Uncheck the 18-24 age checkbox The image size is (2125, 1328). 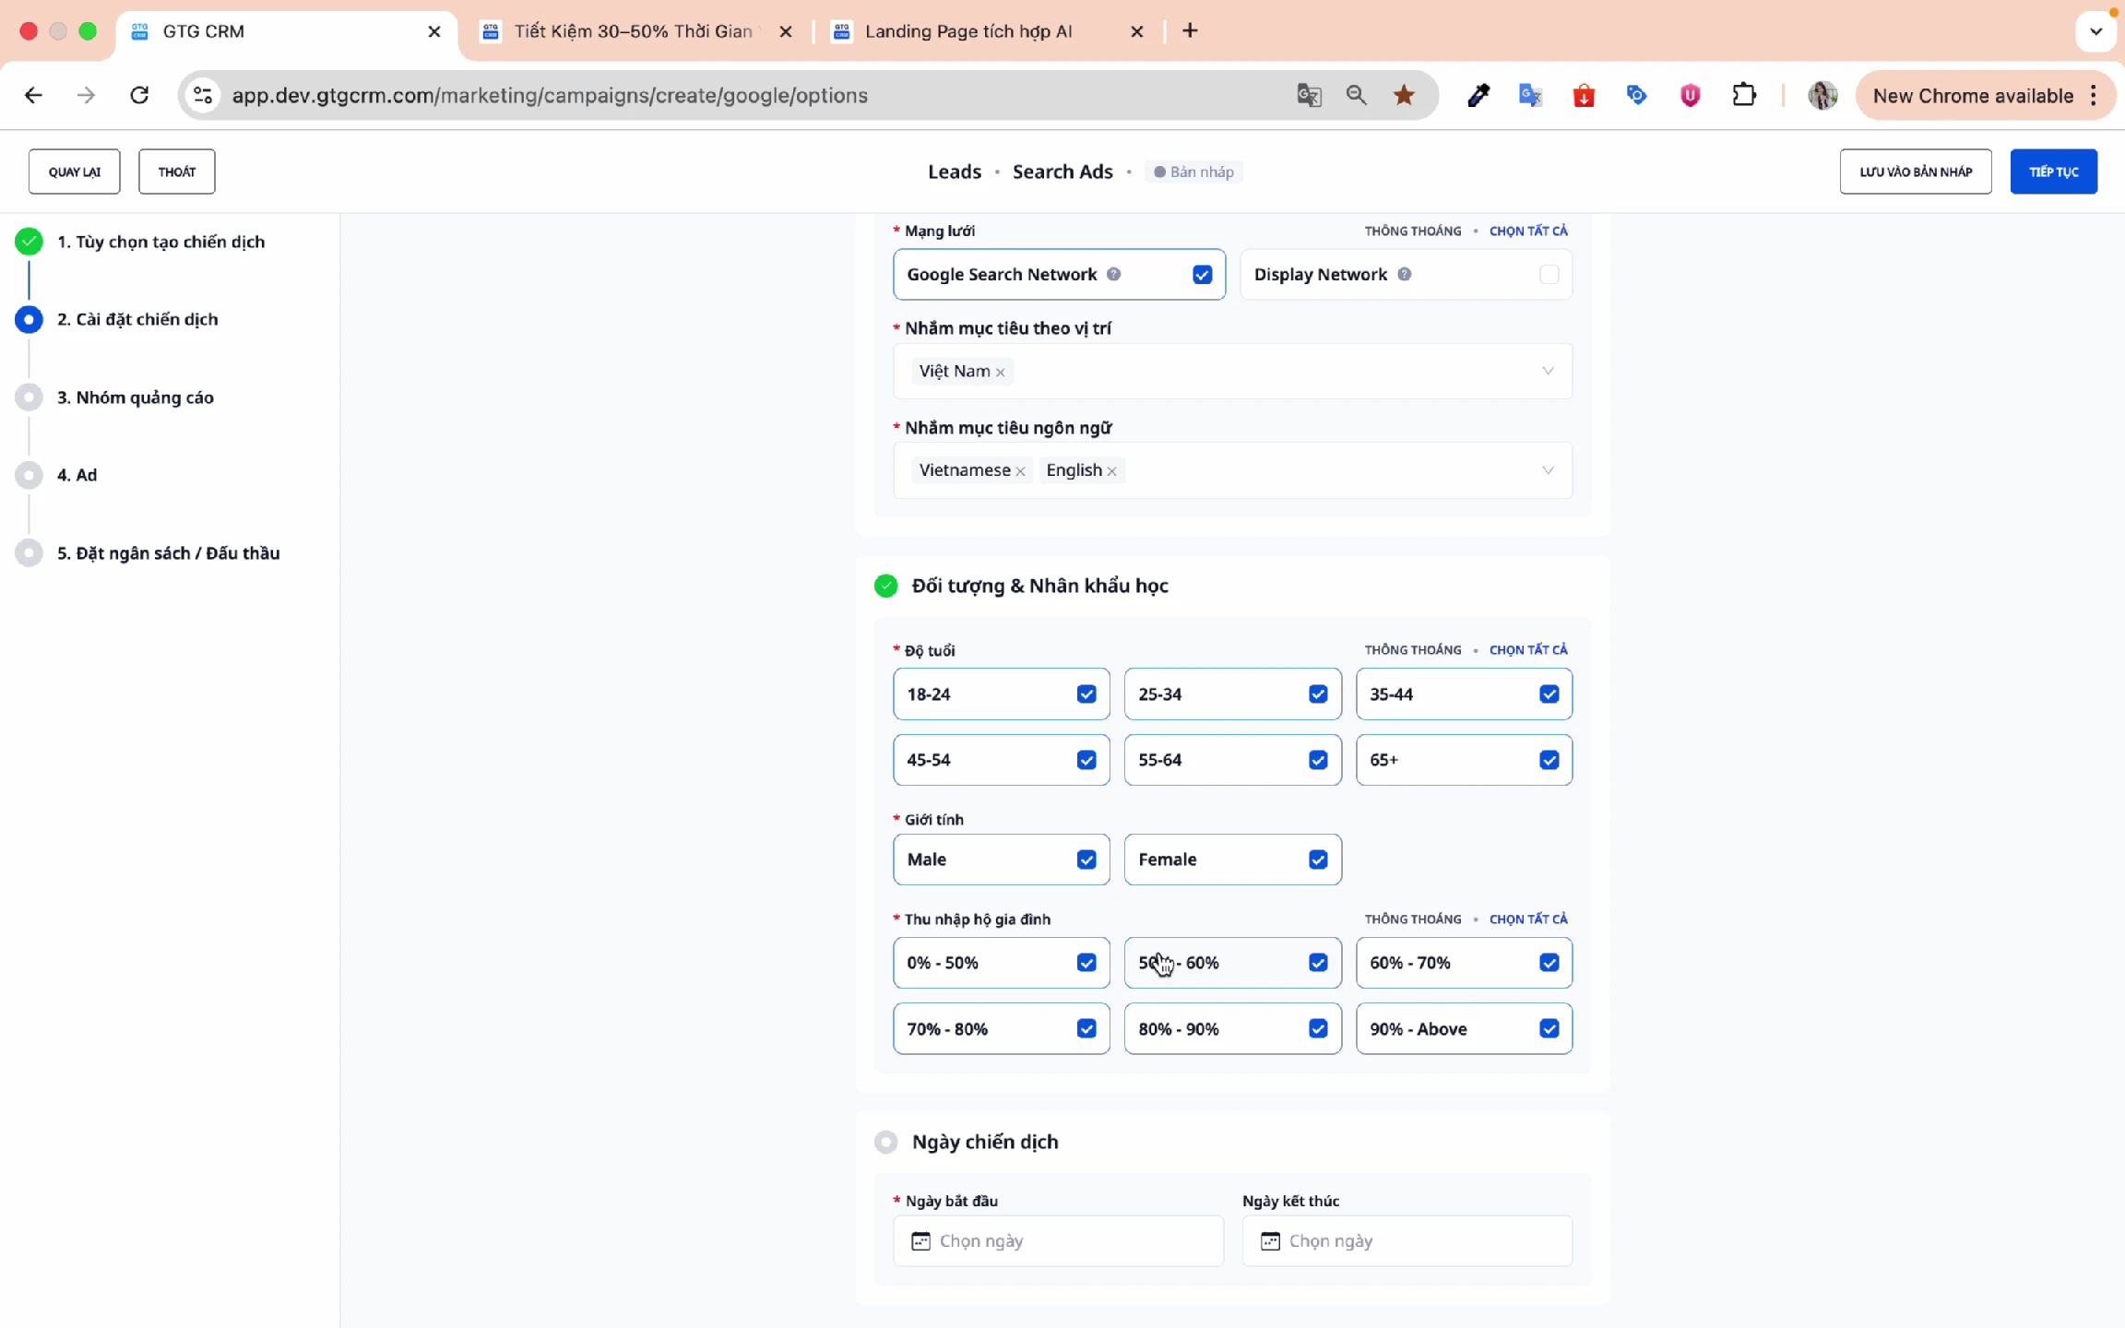(x=1086, y=694)
